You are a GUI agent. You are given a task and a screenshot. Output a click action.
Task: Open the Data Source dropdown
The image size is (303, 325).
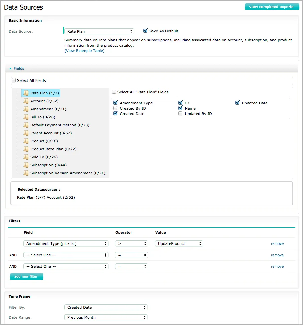[x=99, y=31]
